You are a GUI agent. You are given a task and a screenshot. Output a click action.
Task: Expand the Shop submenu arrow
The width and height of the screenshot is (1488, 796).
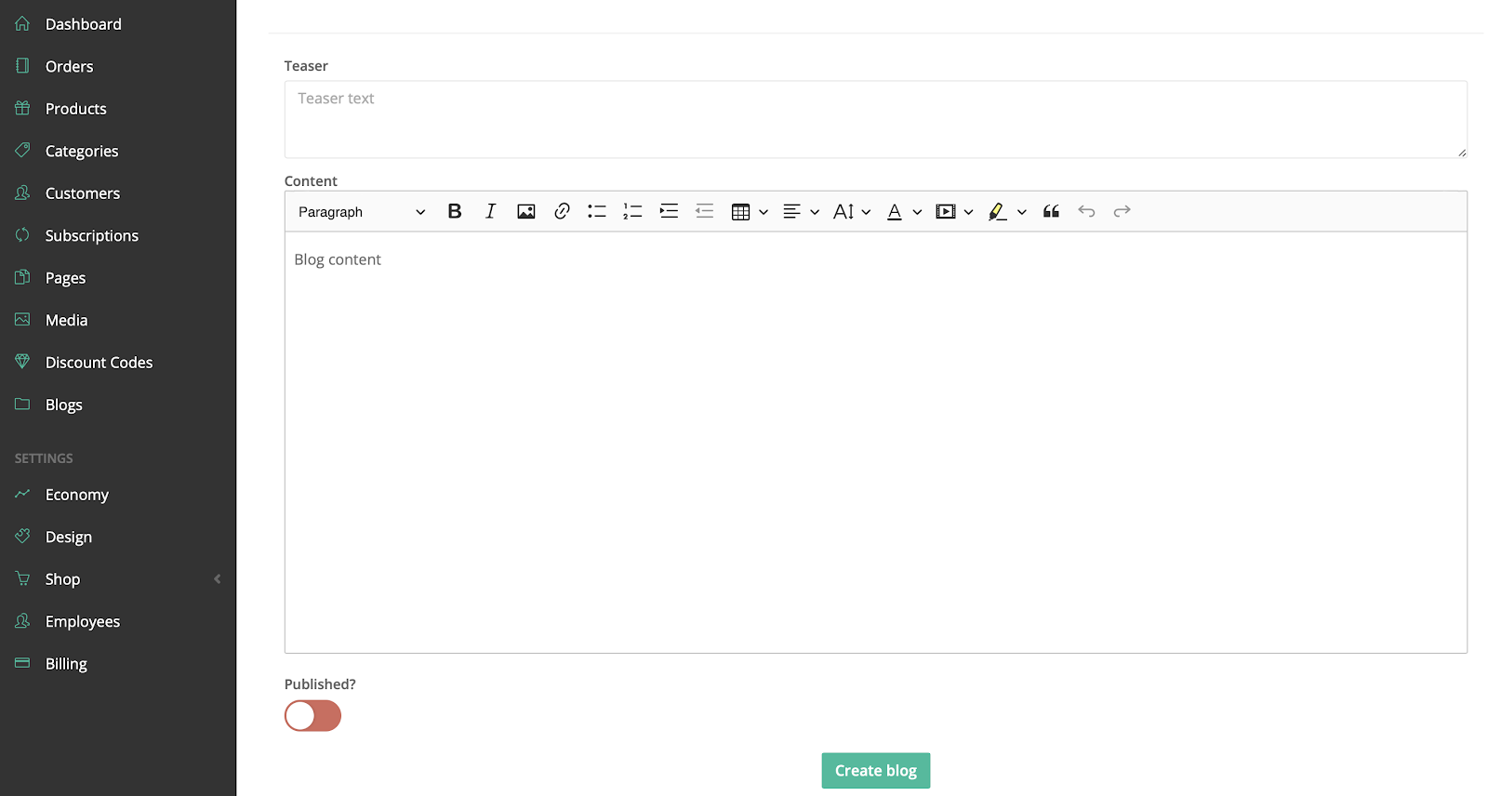pyautogui.click(x=218, y=578)
